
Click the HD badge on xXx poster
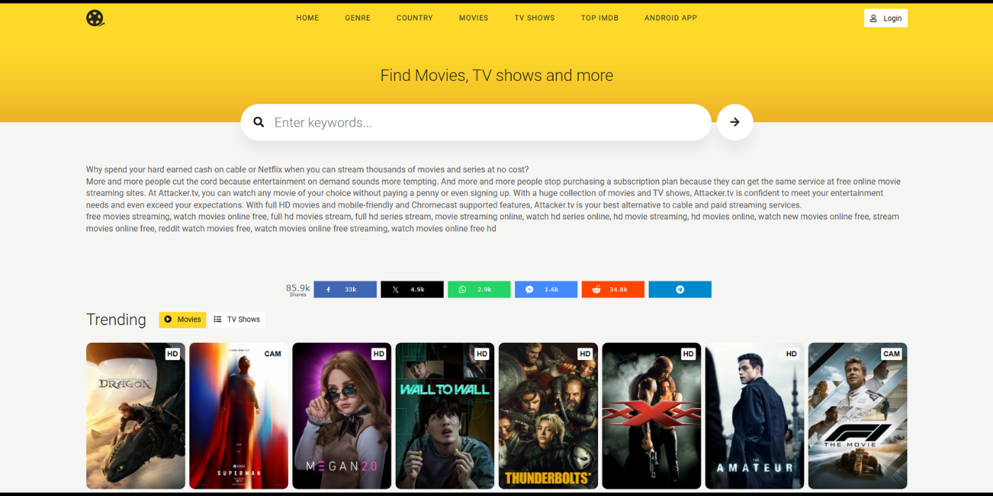[689, 354]
